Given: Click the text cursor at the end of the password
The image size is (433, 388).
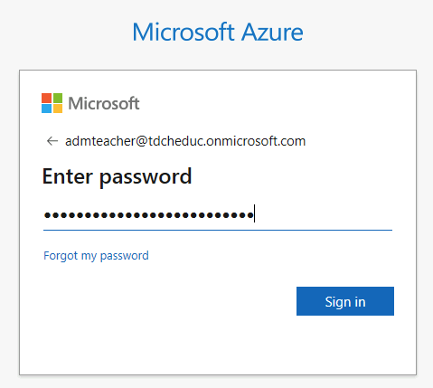Looking at the screenshot, I should pos(255,213).
